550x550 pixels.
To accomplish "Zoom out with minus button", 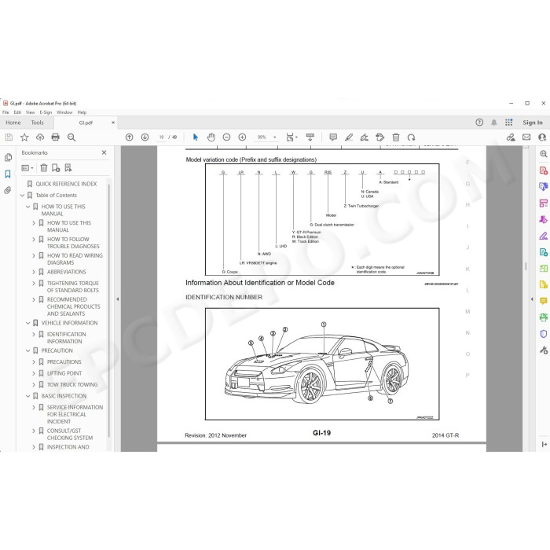I will [x=226, y=137].
